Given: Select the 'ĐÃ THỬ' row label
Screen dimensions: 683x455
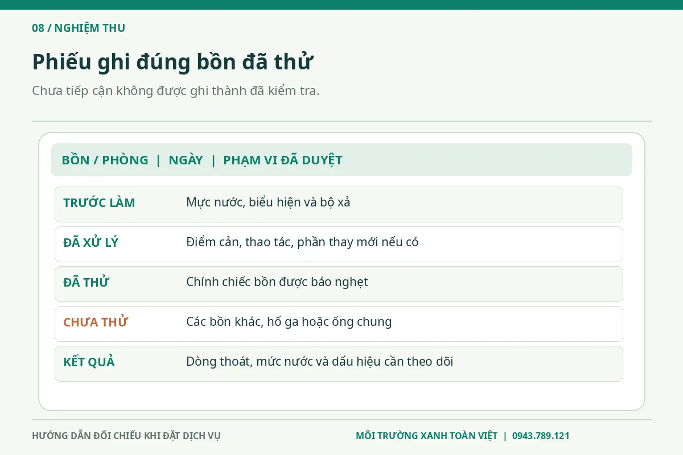Looking at the screenshot, I should click(x=86, y=282).
